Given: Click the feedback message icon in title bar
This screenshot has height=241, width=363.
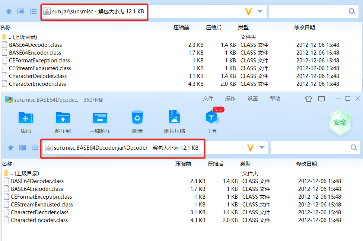Looking at the screenshot, I should click(x=322, y=99).
